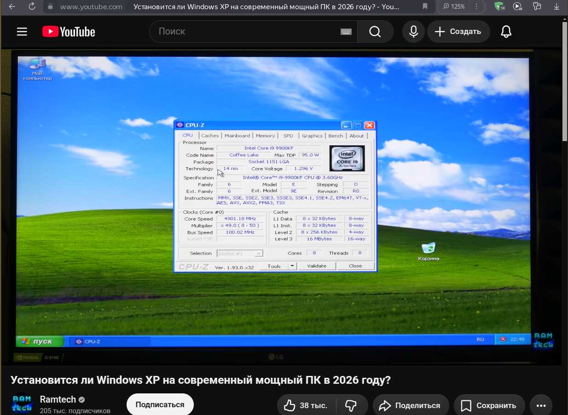The height and width of the screenshot is (415, 568).
Task: Open more actions three-dot button
Action: point(541,405)
